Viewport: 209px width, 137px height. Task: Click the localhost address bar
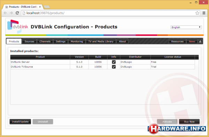coord(110,13)
